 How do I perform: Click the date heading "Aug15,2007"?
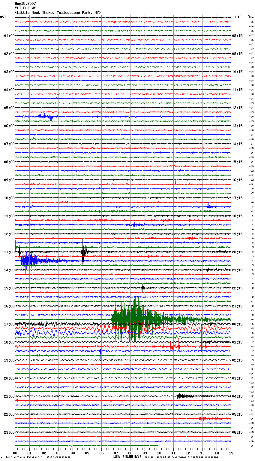pyautogui.click(x=25, y=4)
